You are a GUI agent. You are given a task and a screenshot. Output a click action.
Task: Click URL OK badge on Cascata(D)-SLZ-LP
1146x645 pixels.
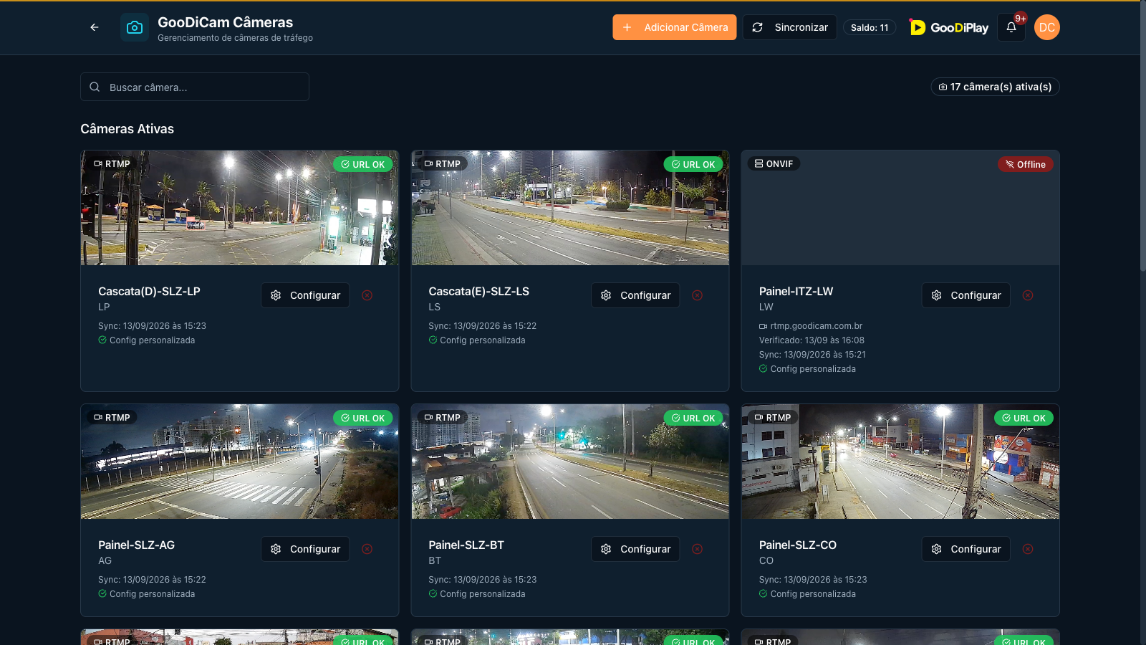363,164
